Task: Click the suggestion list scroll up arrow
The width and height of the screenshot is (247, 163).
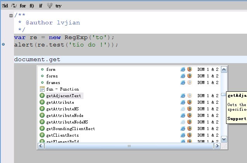Action: [224, 70]
